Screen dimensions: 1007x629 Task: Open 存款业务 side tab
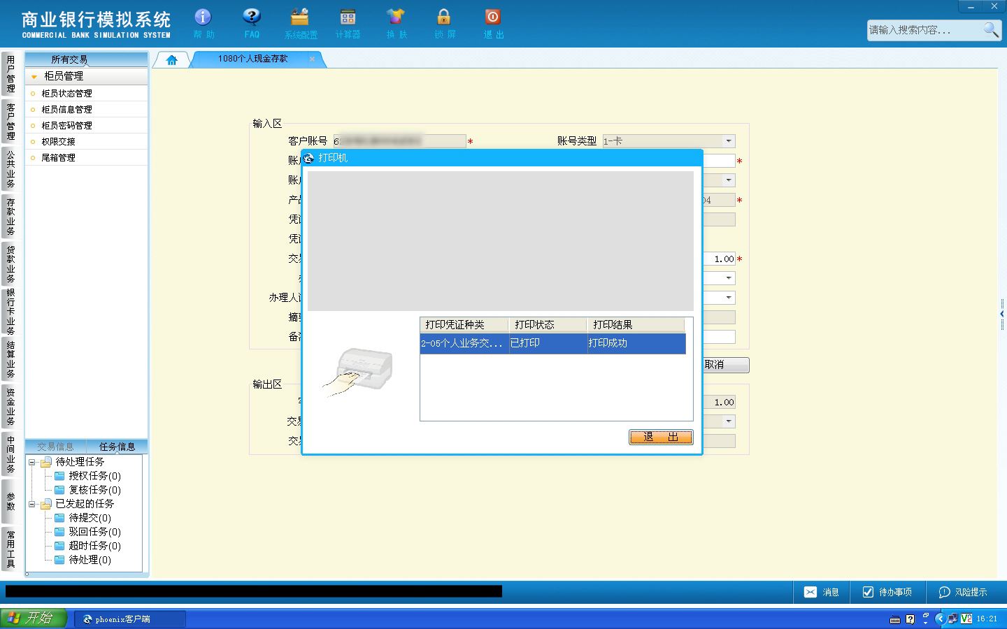click(10, 217)
